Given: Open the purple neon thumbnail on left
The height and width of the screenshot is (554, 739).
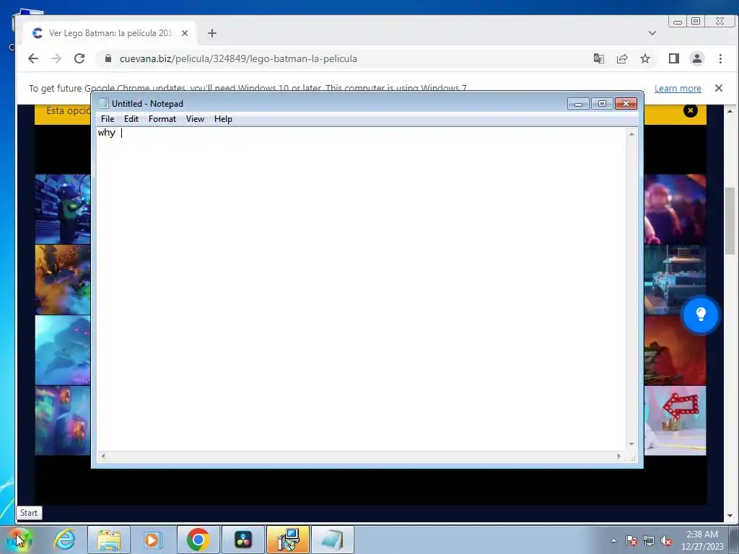Looking at the screenshot, I should point(63,421).
